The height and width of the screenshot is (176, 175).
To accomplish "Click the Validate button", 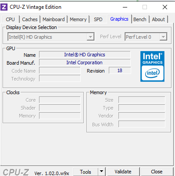I will click(x=123, y=172).
